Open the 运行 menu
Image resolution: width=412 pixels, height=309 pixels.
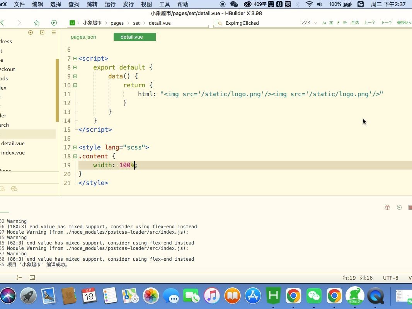coord(110,4)
